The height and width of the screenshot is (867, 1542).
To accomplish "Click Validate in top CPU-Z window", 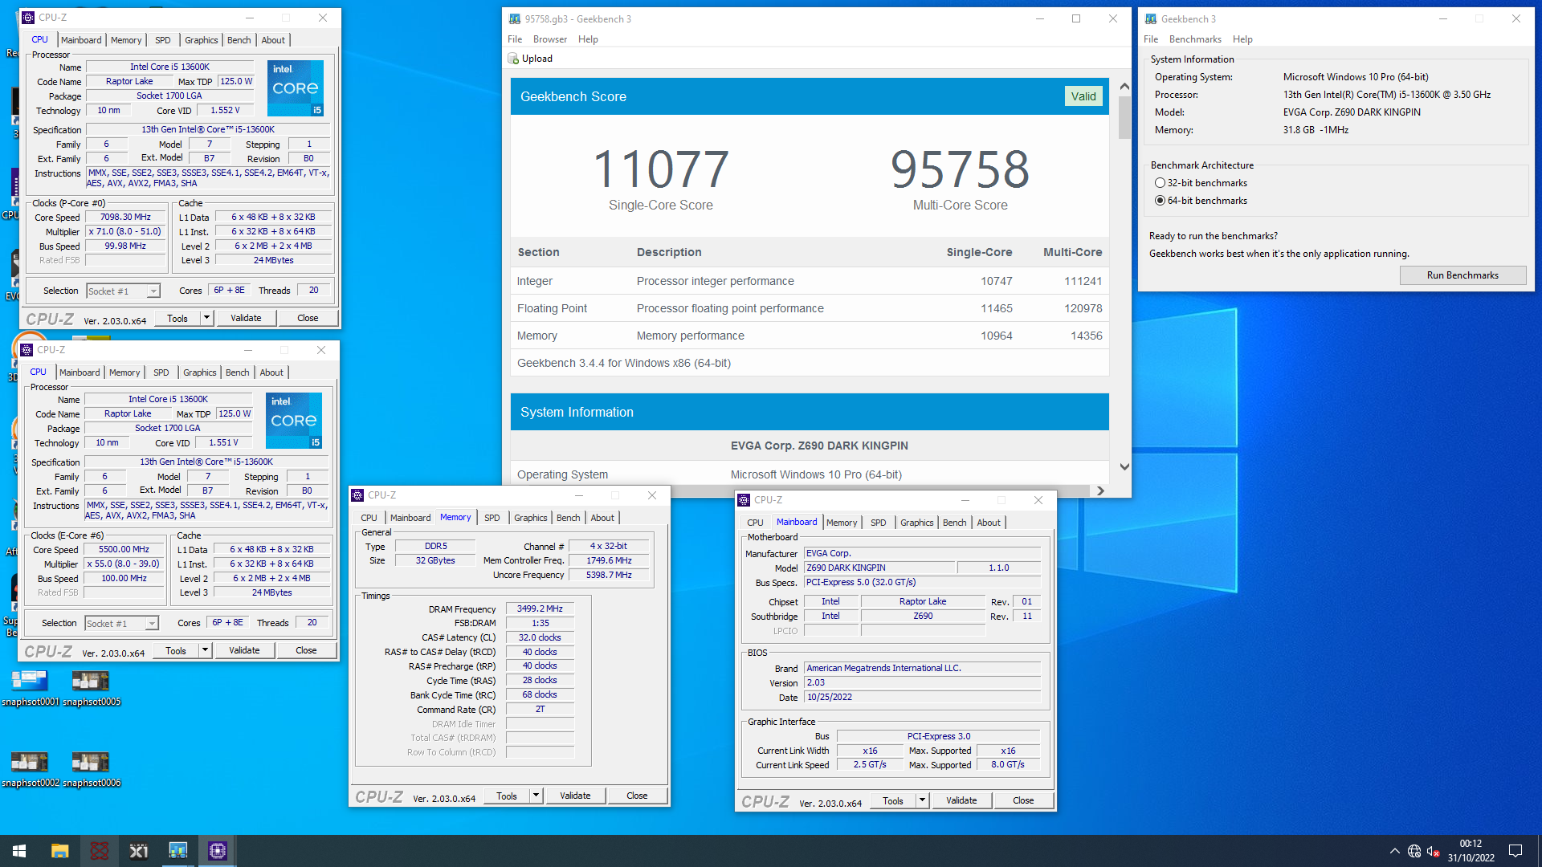I will pyautogui.click(x=246, y=318).
